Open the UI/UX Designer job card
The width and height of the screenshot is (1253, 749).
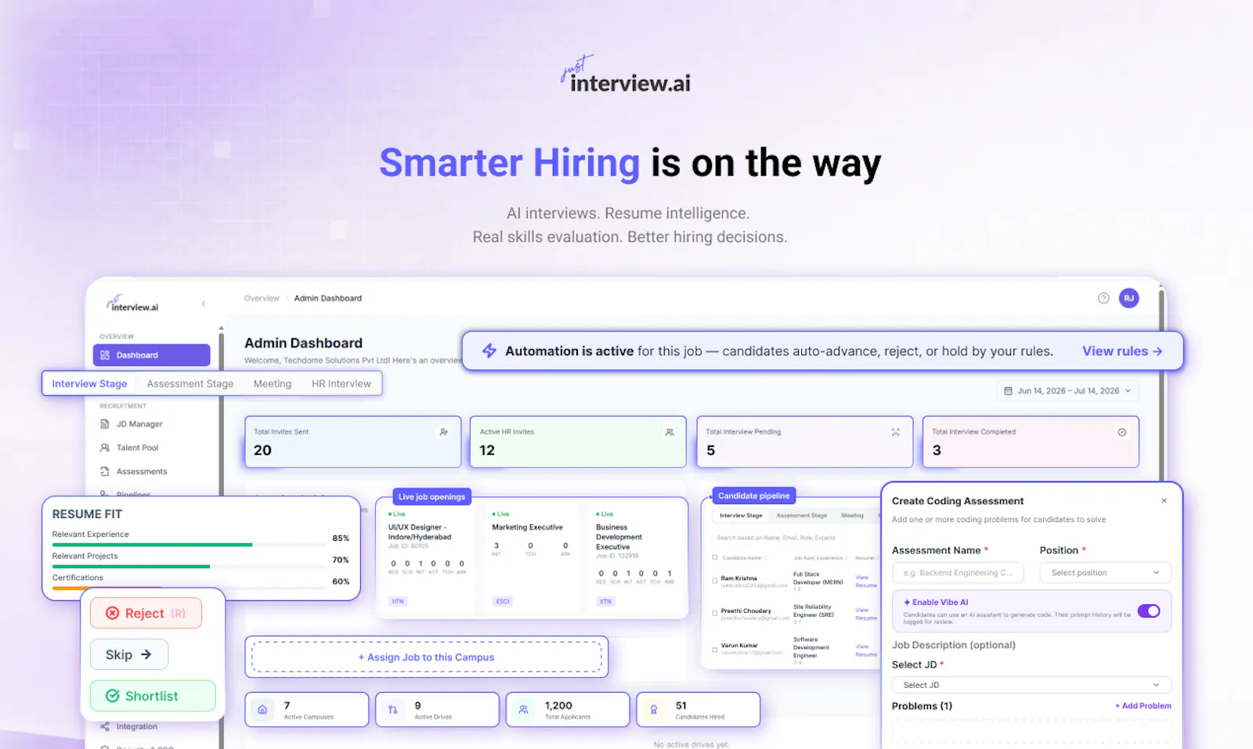(x=428, y=560)
